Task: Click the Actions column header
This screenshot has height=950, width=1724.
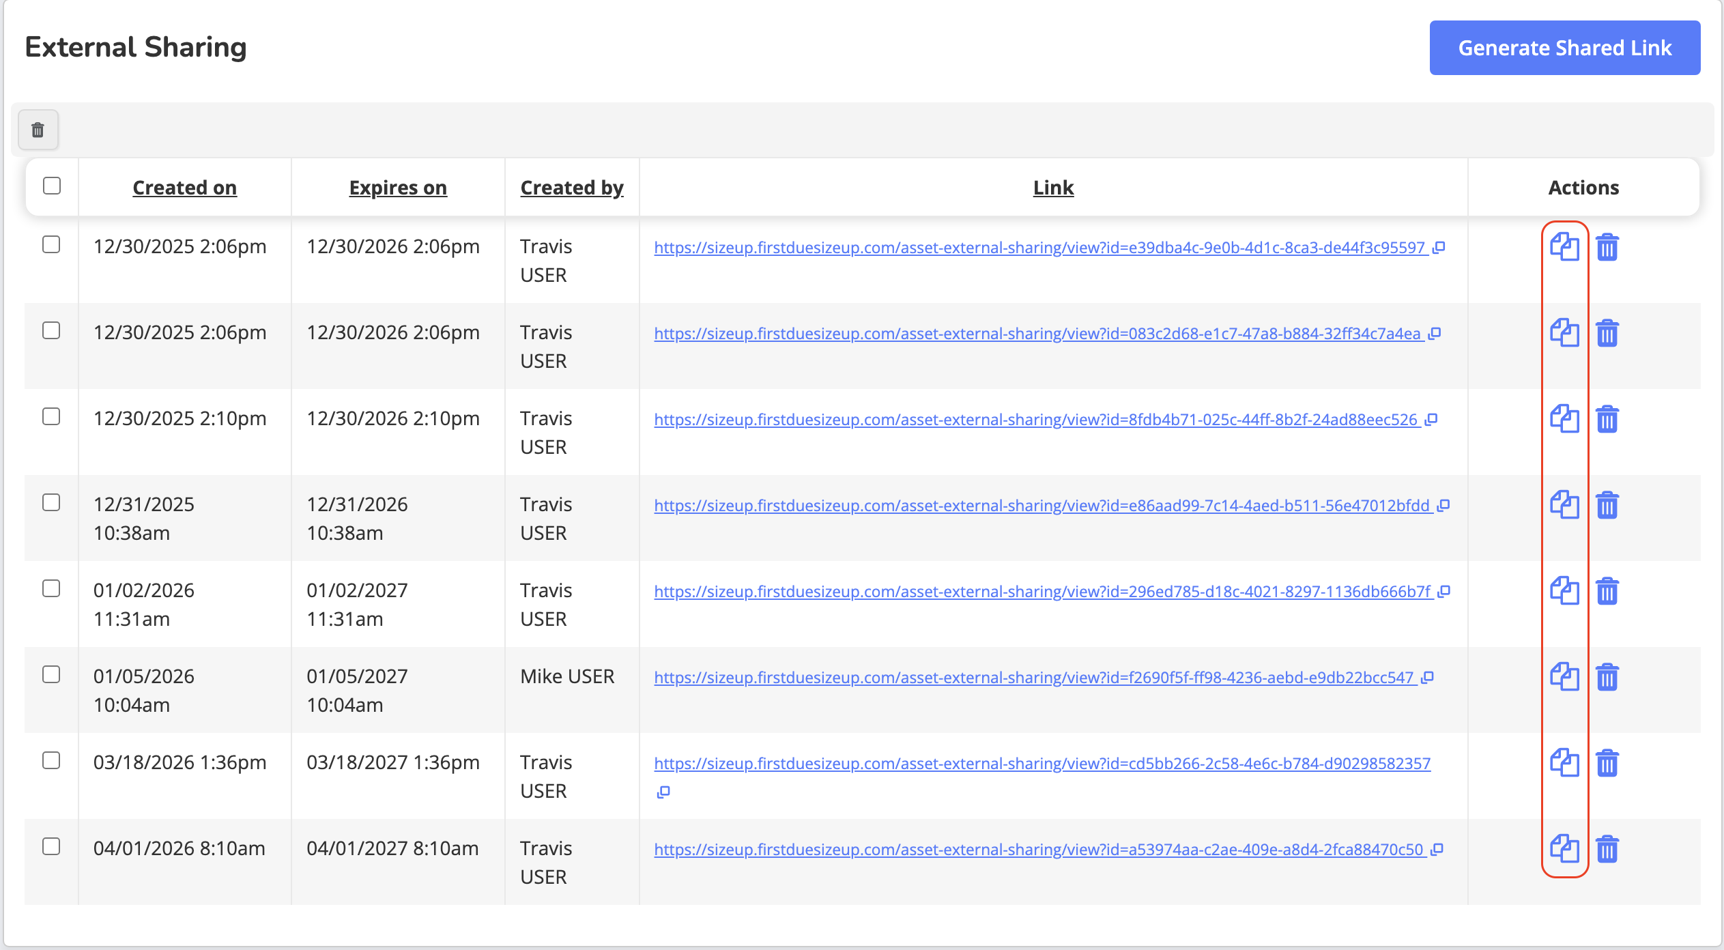Action: click(x=1583, y=188)
